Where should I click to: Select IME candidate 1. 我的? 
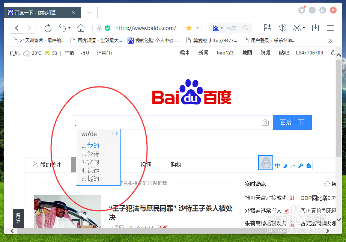point(90,145)
